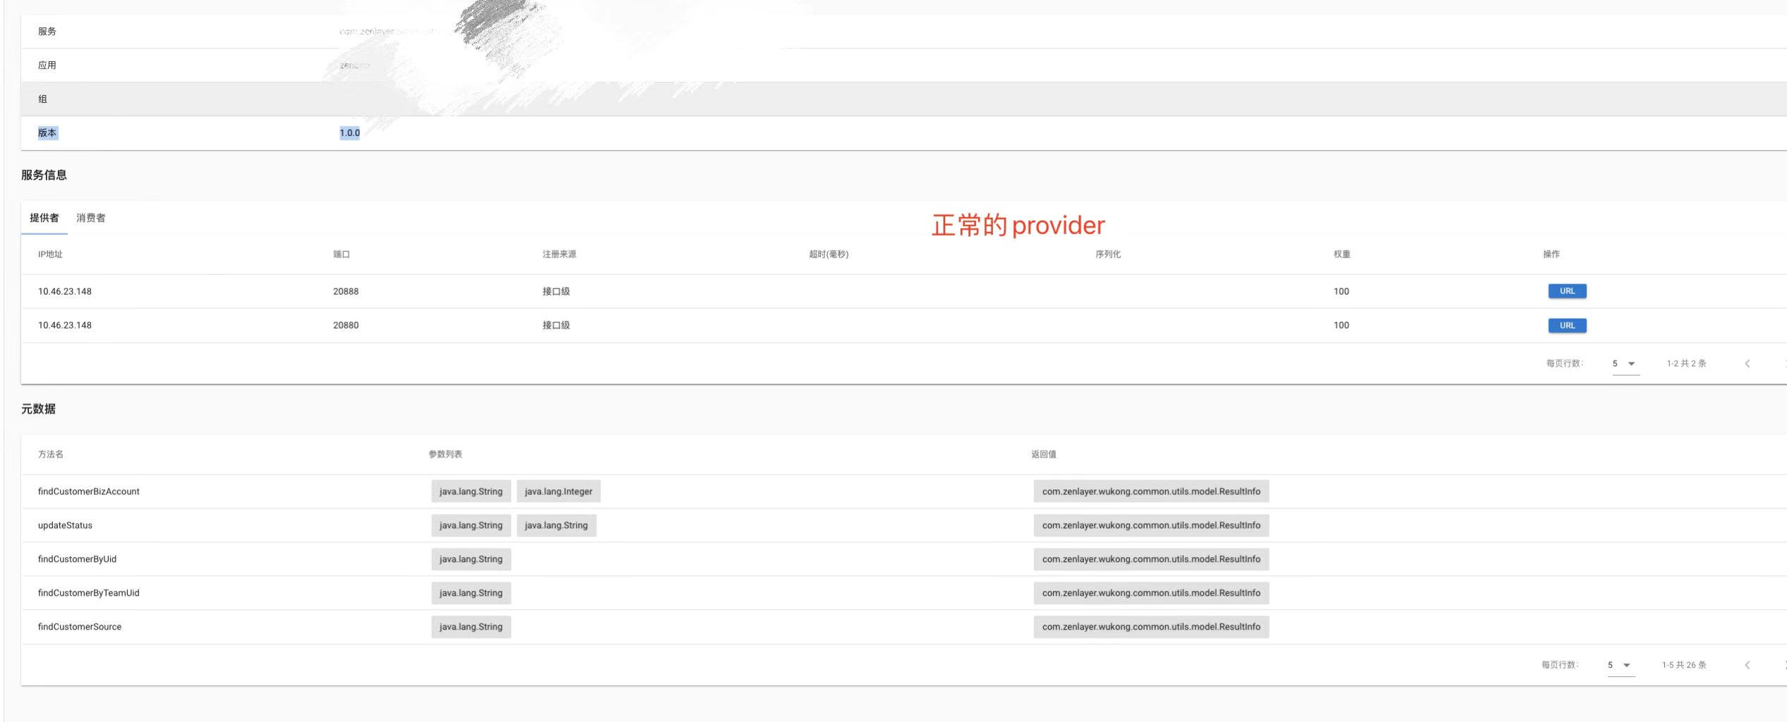Viewport: 1787px width, 722px height.
Task: Click ResultInfo return chip in findCustomerByTeamUid row
Action: (x=1151, y=593)
